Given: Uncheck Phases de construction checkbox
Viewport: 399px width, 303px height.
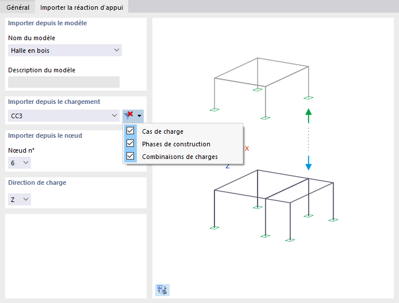Looking at the screenshot, I should pos(131,143).
